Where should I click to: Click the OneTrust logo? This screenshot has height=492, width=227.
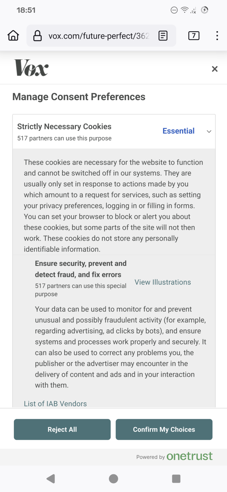coord(189,457)
